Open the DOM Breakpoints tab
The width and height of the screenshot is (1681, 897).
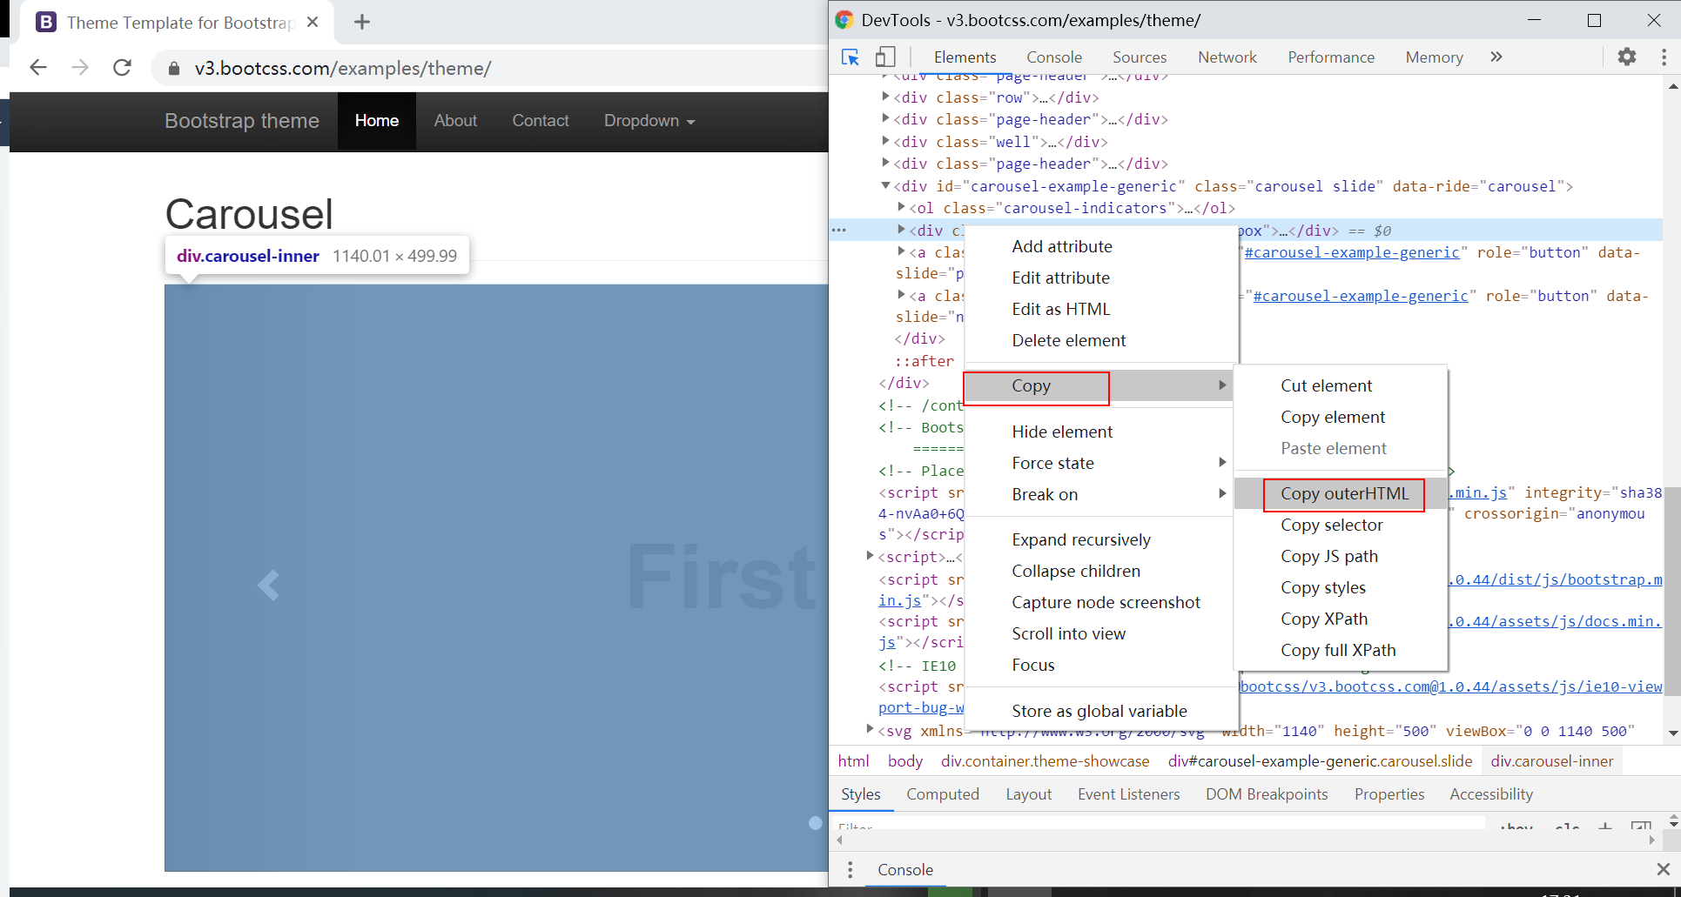[1267, 794]
